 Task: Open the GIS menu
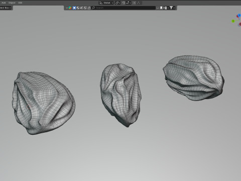(20, 3)
